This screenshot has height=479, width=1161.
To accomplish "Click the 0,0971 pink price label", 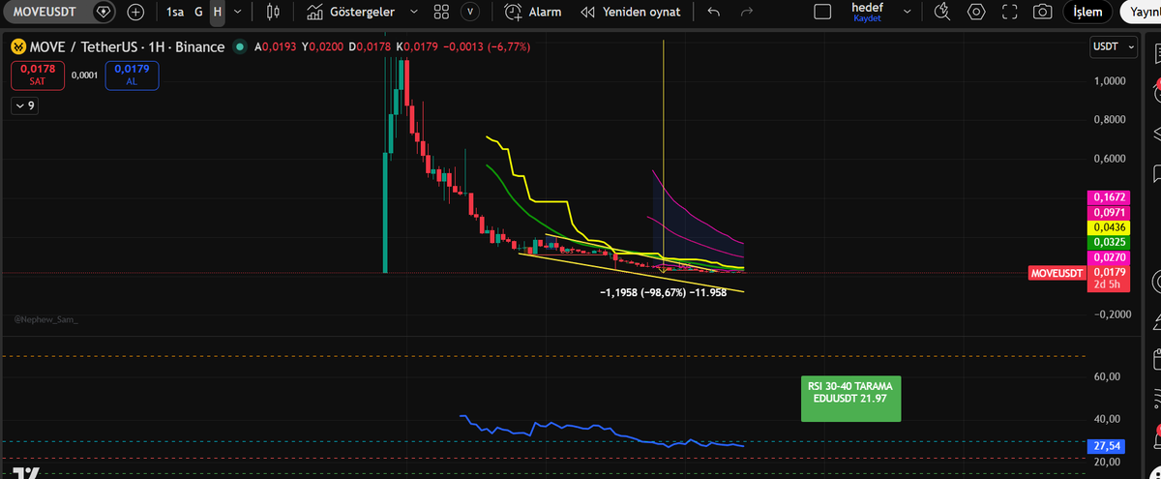I will (x=1109, y=212).
